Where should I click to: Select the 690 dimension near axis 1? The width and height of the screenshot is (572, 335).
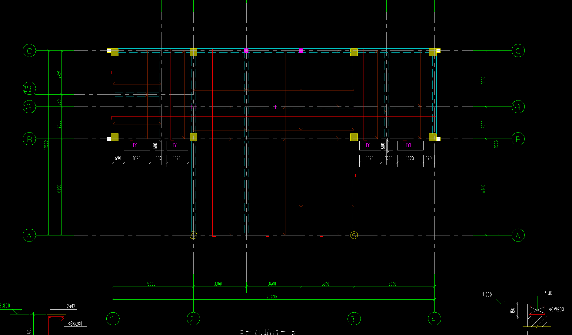(x=118, y=158)
